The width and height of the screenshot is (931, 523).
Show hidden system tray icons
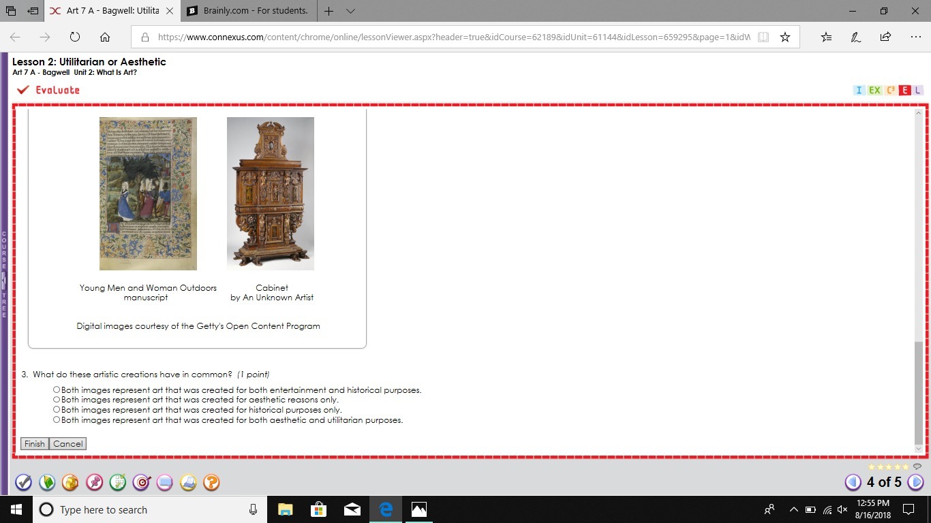point(793,509)
